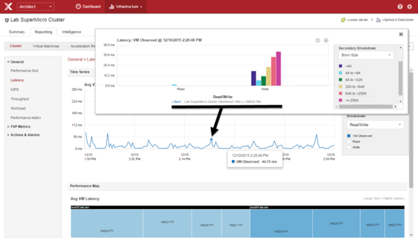The image size is (418, 242).
Task: Select the VM032 tile in performance map
Action: click(395, 223)
